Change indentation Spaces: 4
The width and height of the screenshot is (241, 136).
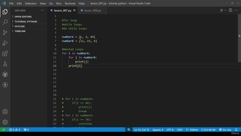tap(158, 130)
